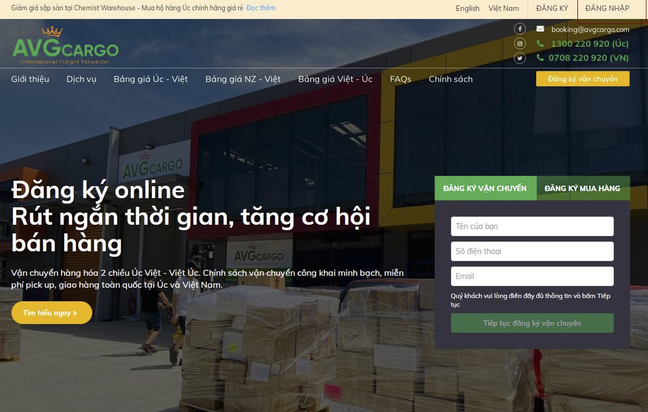The height and width of the screenshot is (412, 648).
Task: Click the Số điện thoại input field
Action: (532, 251)
